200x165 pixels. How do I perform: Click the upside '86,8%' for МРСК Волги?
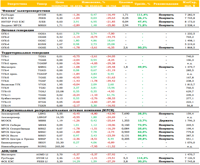pos(142,136)
